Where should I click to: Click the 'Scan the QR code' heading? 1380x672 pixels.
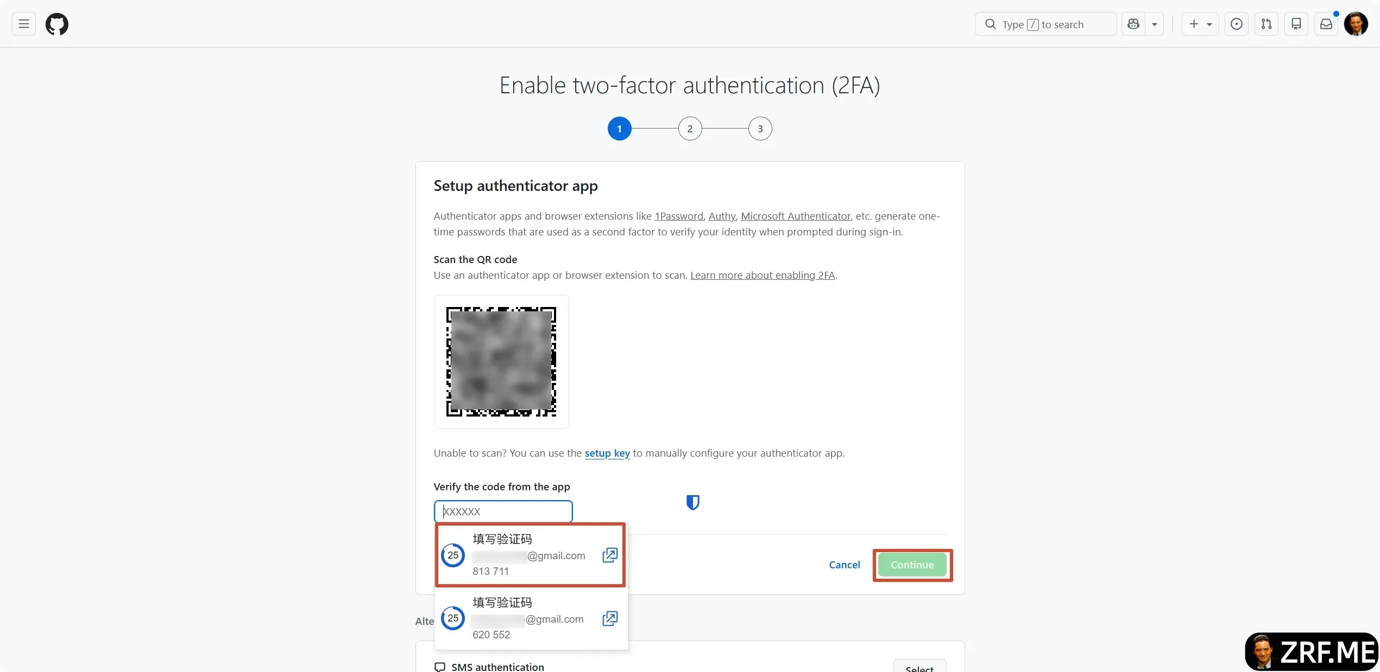(x=475, y=259)
